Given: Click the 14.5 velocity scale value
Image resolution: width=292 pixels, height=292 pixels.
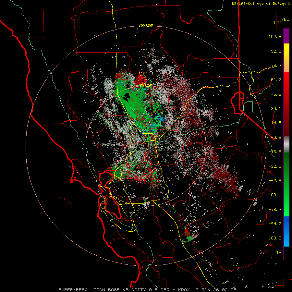Looking at the screenshot, I should [x=276, y=123].
